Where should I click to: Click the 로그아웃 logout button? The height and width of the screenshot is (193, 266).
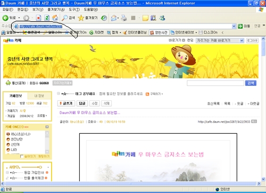(252, 41)
